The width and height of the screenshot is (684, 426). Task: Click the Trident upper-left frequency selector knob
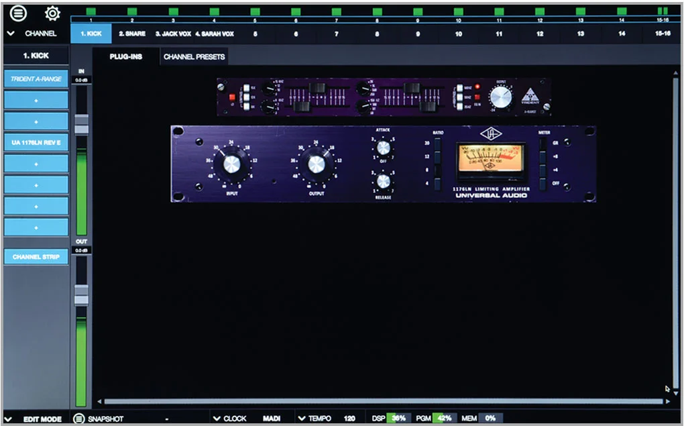click(x=269, y=89)
